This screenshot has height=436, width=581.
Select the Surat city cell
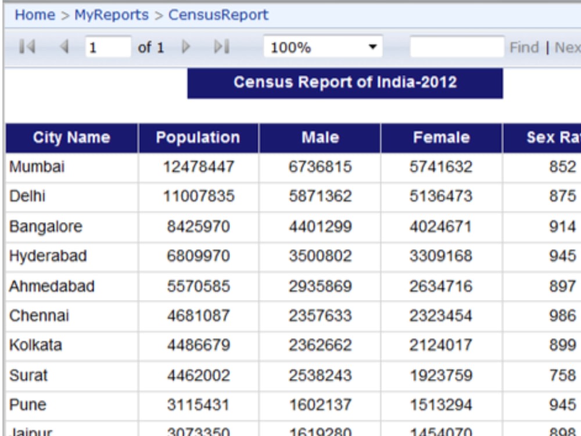(72, 376)
